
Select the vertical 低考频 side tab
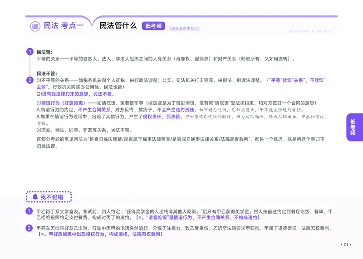point(354,127)
